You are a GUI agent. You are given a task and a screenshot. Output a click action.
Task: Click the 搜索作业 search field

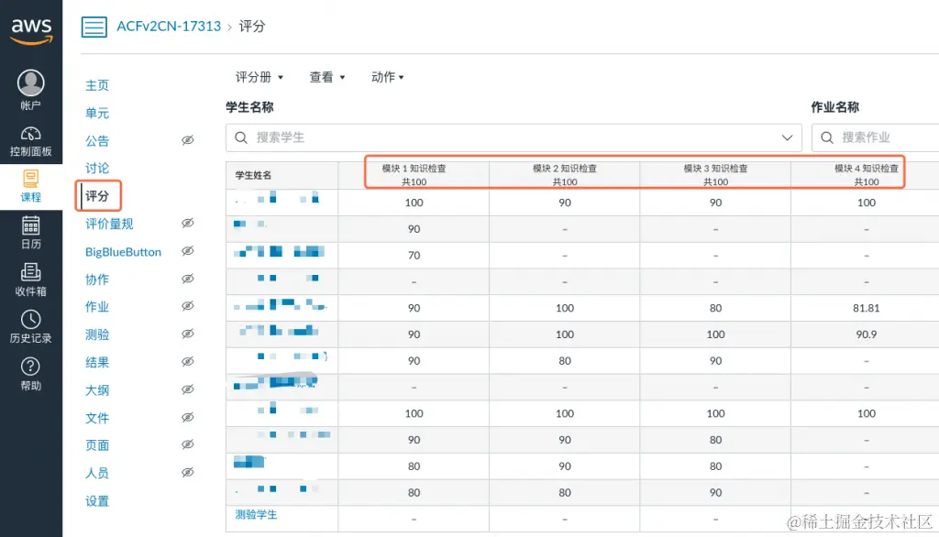[x=876, y=137]
